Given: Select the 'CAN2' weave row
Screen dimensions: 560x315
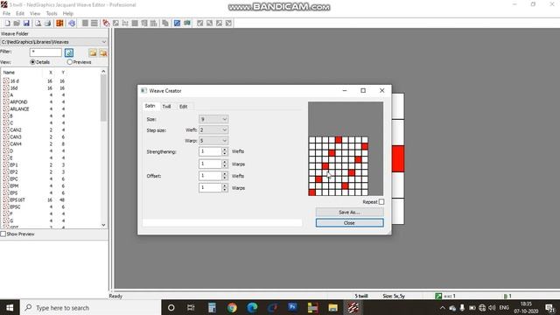Looking at the screenshot, I should [x=34, y=130].
